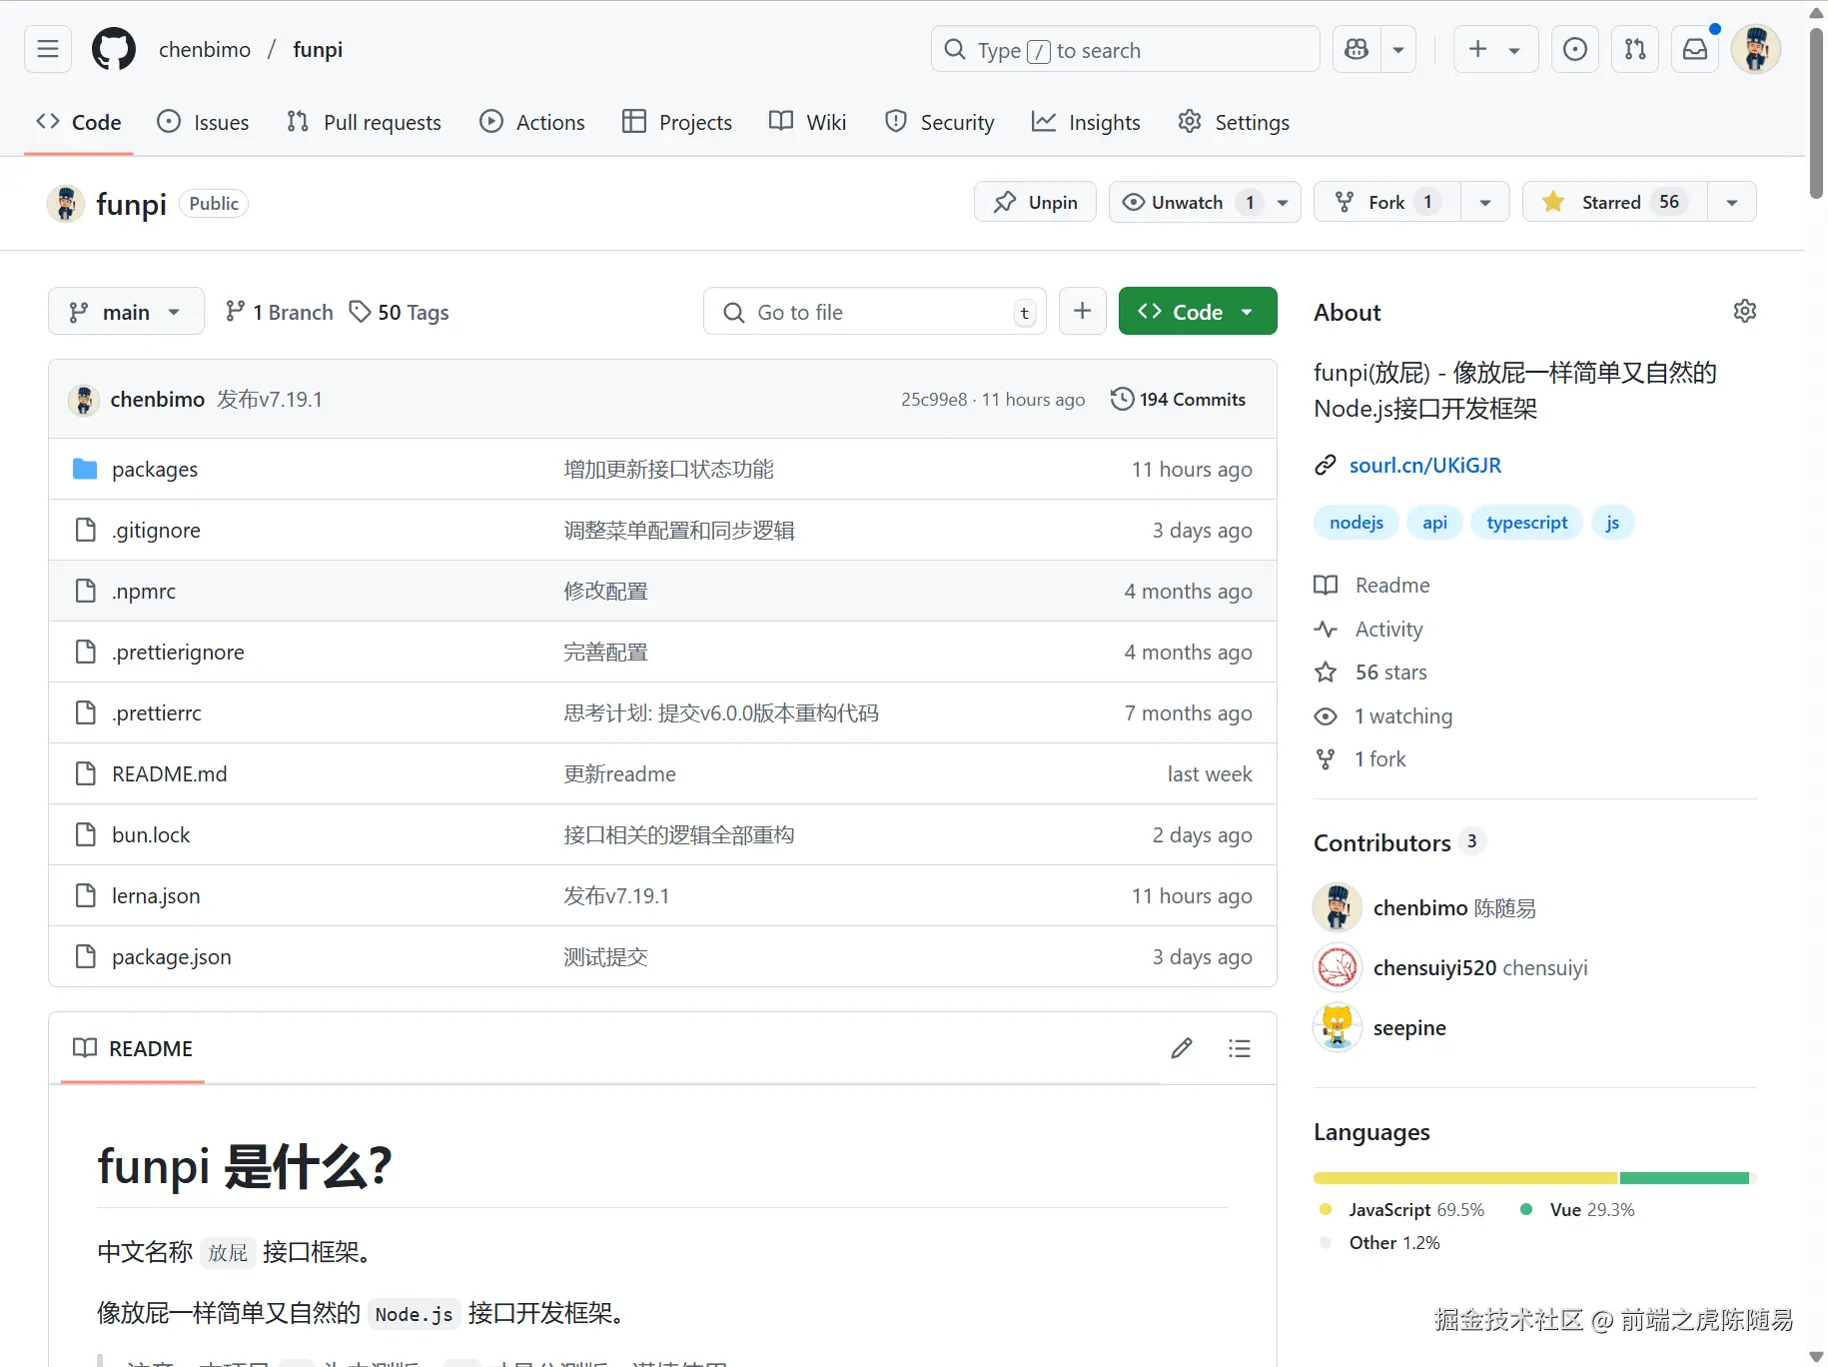Select the js topic tag
1828x1367 pixels.
pyautogui.click(x=1612, y=523)
